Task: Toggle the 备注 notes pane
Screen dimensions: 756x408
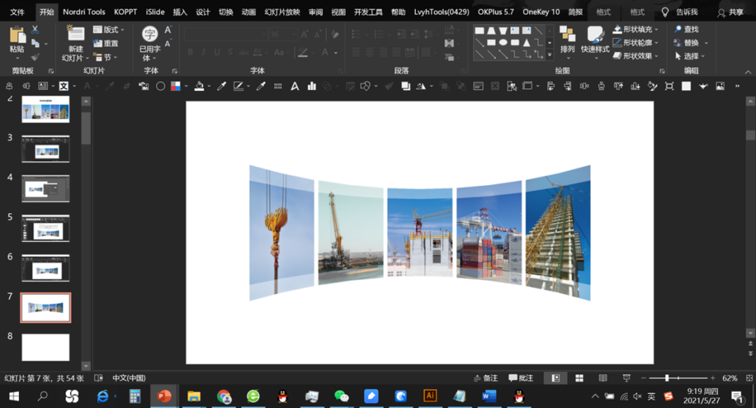Action: tap(485, 378)
